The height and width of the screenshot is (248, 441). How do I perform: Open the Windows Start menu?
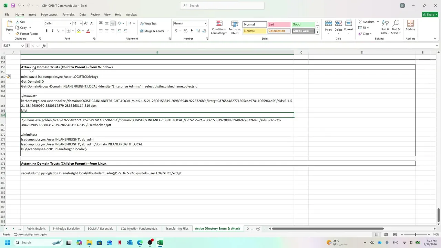click(x=7, y=243)
